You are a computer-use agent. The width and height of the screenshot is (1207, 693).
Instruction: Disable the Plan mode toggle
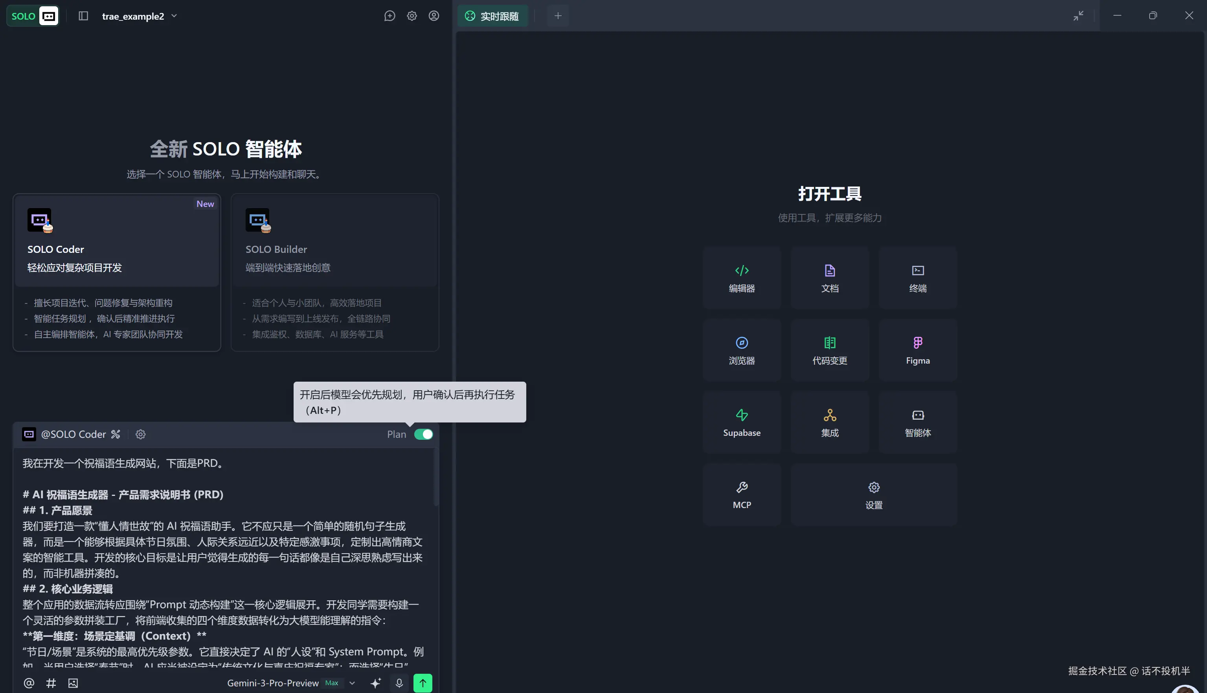tap(423, 434)
